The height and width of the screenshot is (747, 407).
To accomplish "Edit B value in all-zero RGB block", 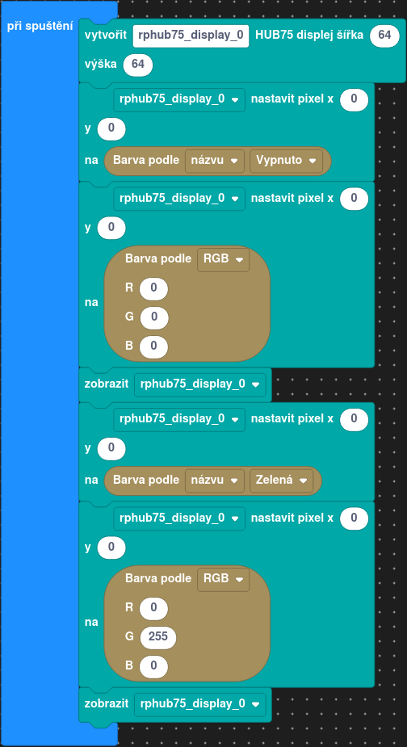I will (x=153, y=347).
